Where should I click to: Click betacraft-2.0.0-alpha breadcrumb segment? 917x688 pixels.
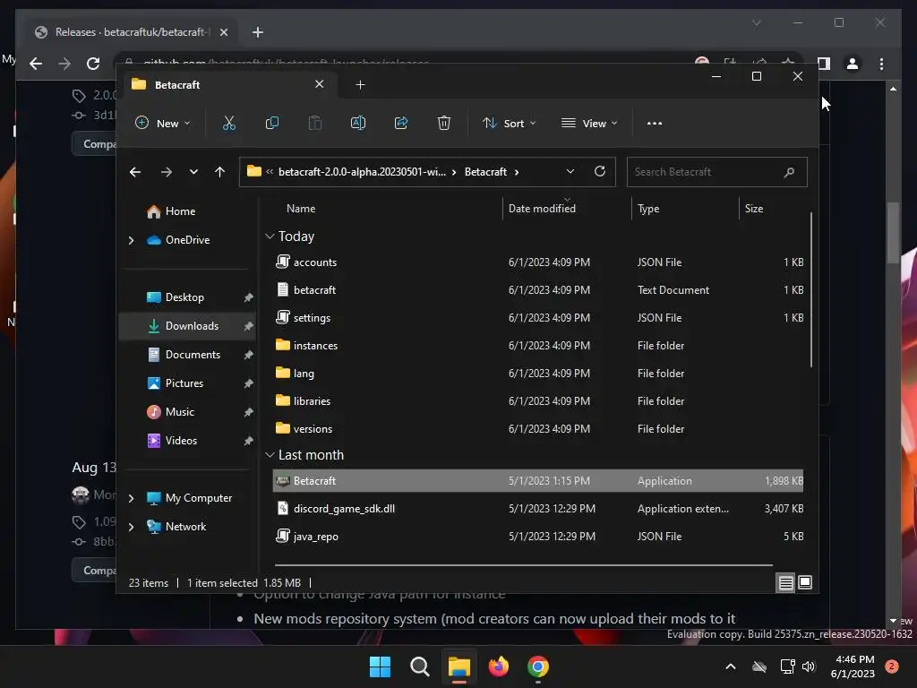pos(362,172)
